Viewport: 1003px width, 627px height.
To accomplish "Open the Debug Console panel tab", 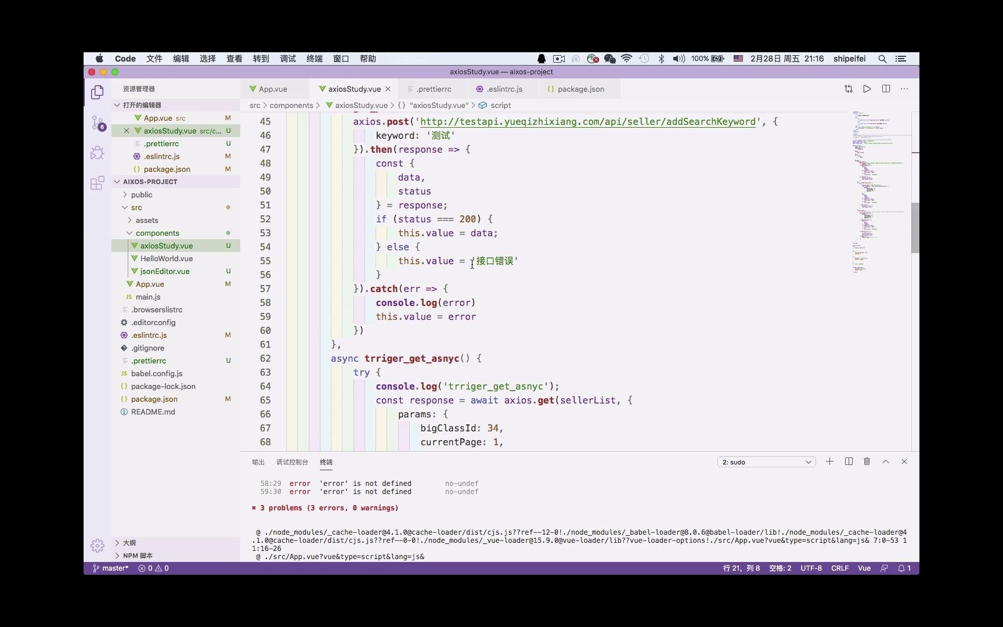I will coord(292,462).
